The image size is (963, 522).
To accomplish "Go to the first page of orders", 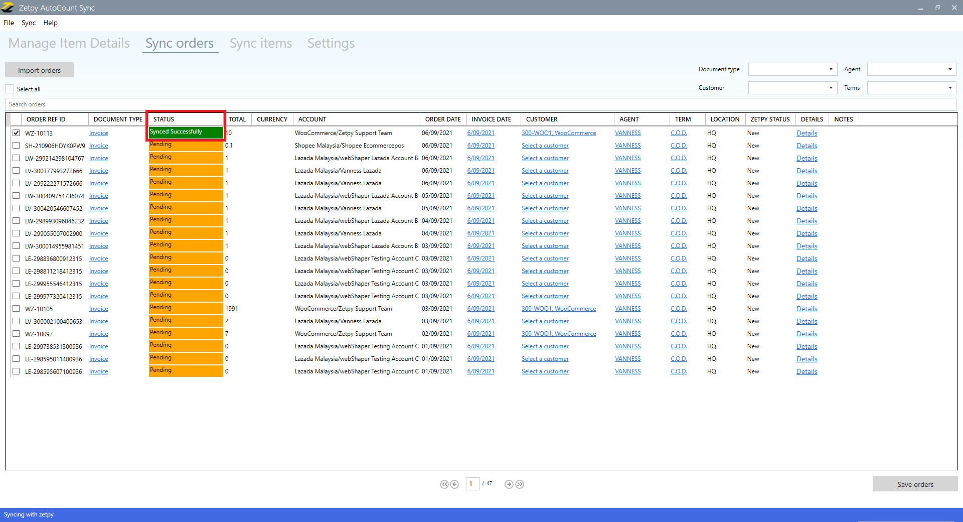I will [444, 484].
